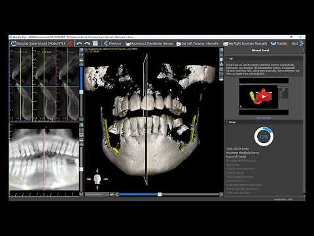Click the triangle icon in the 3D view side toolbar

pos(221,64)
